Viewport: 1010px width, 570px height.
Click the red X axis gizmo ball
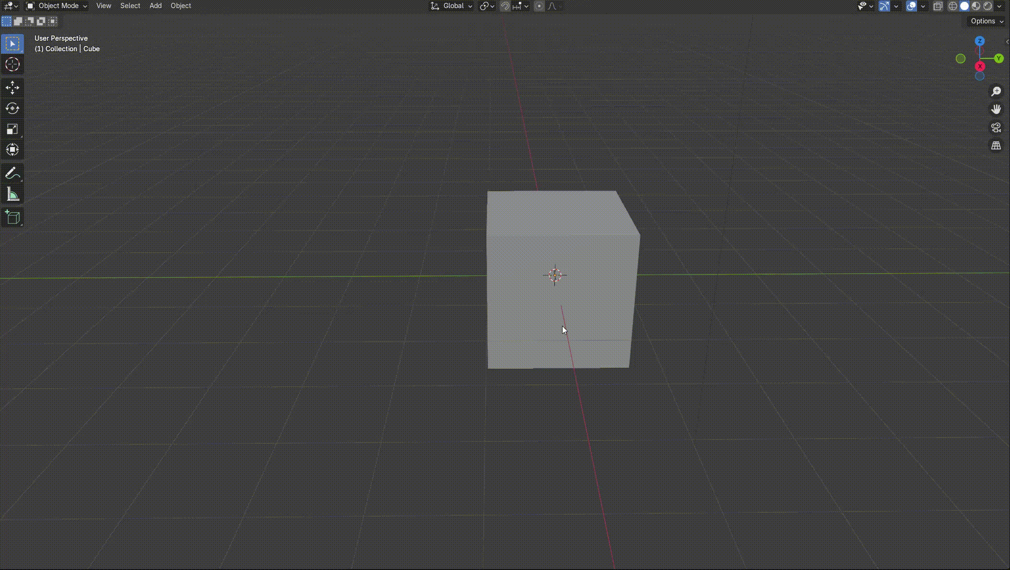click(980, 66)
